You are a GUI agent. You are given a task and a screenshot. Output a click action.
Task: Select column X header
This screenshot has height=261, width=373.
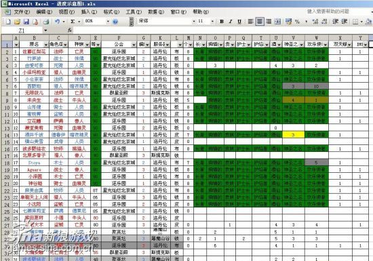(340, 37)
